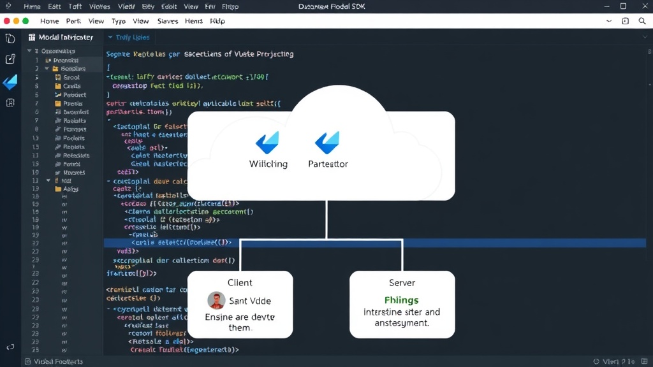Screen dimensions: 653x367
Task: Open the Eobit menu
Action: [x=168, y=6]
